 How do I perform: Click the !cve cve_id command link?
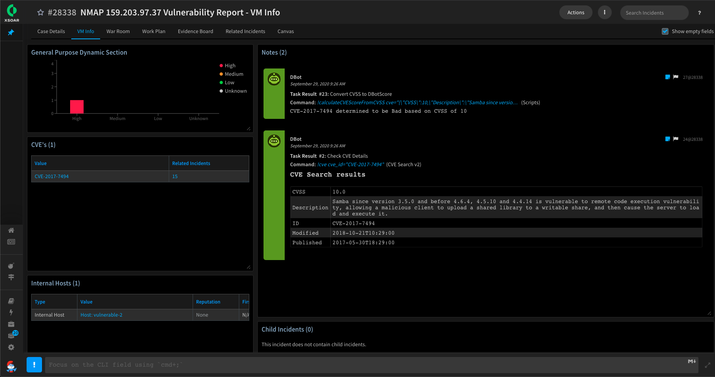[x=351, y=165]
